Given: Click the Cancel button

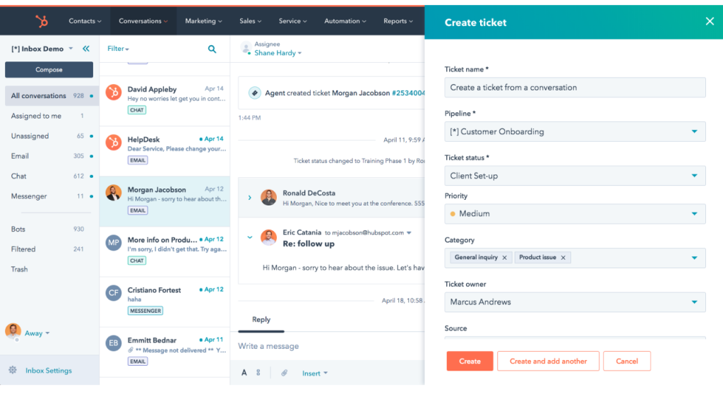Looking at the screenshot, I should pos(627,362).
